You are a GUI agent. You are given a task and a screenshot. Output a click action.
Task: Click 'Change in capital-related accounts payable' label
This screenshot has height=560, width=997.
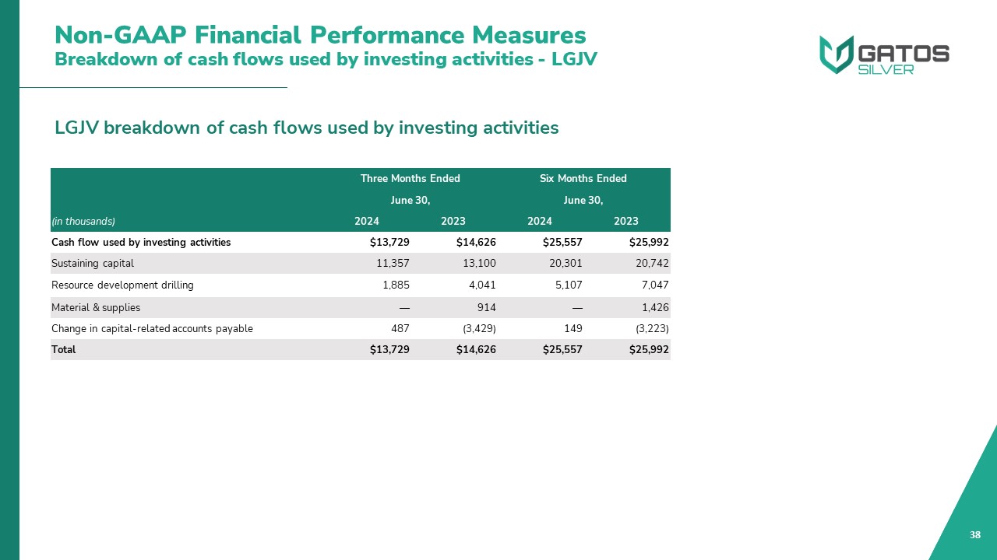pos(152,329)
